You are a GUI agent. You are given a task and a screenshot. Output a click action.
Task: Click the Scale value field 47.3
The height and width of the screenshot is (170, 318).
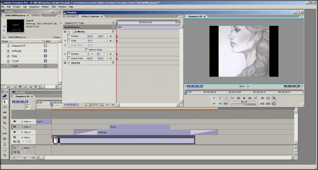point(90,40)
